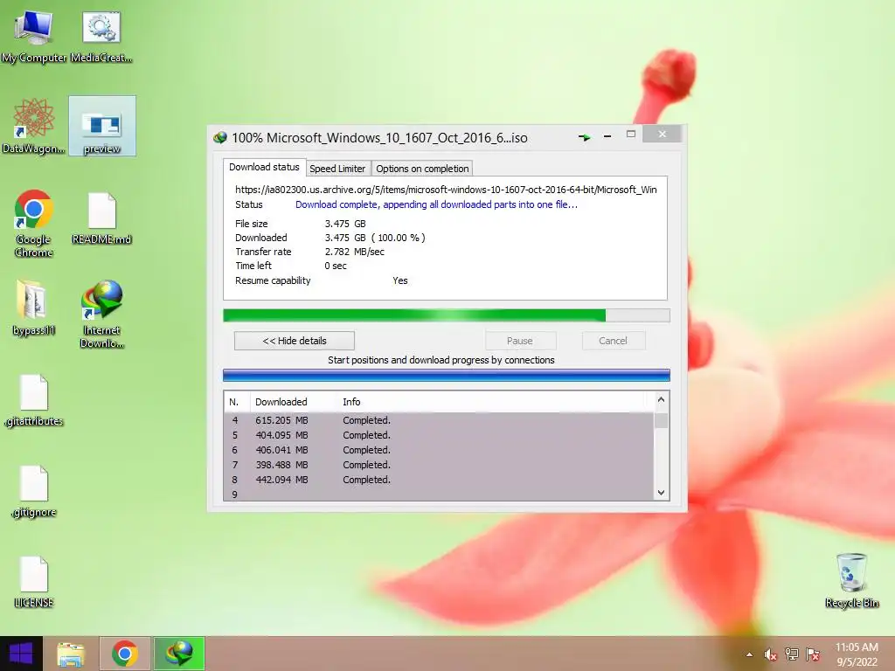895x671 pixels.
Task: Open File Explorer from the taskbar
Action: tap(71, 654)
